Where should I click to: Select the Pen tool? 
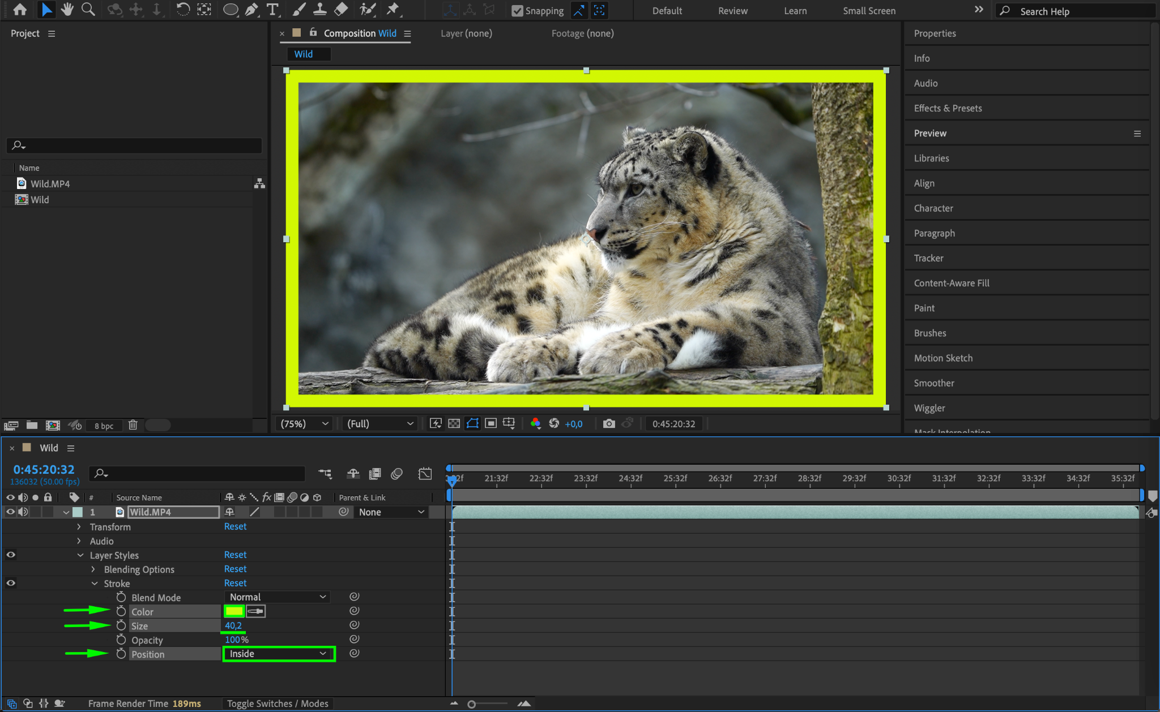point(251,9)
